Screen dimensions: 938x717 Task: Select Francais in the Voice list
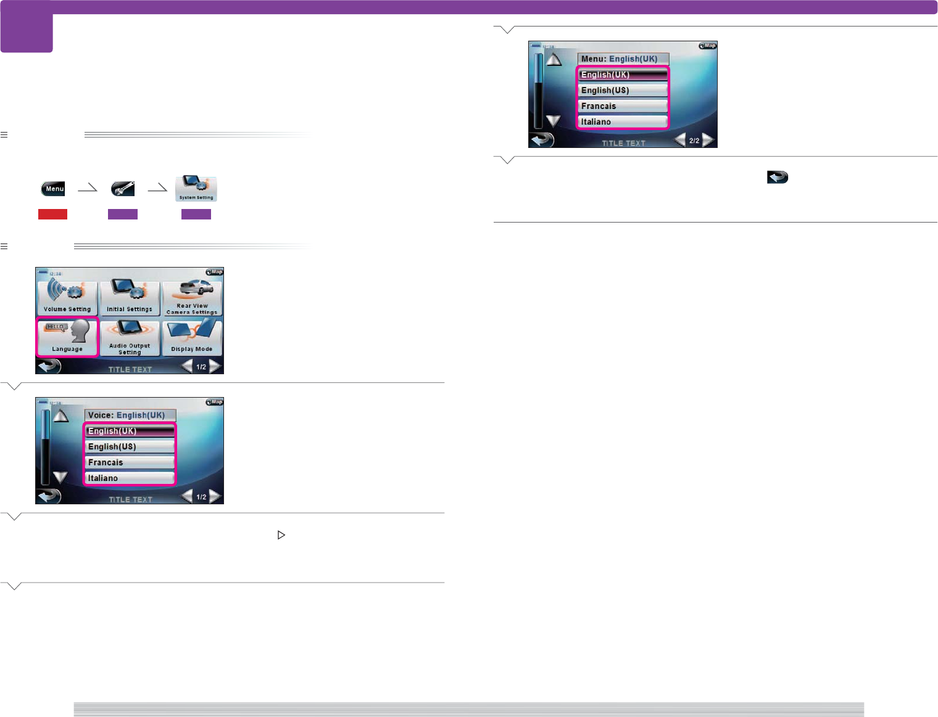coord(130,462)
